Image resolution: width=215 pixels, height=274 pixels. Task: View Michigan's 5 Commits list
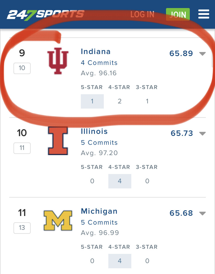(99, 223)
